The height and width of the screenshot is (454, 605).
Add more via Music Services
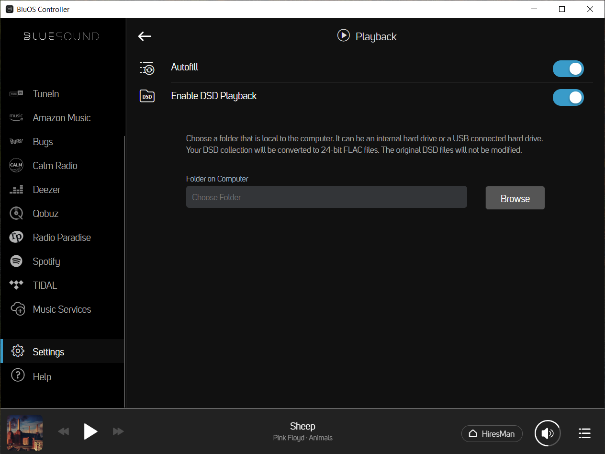tap(61, 309)
